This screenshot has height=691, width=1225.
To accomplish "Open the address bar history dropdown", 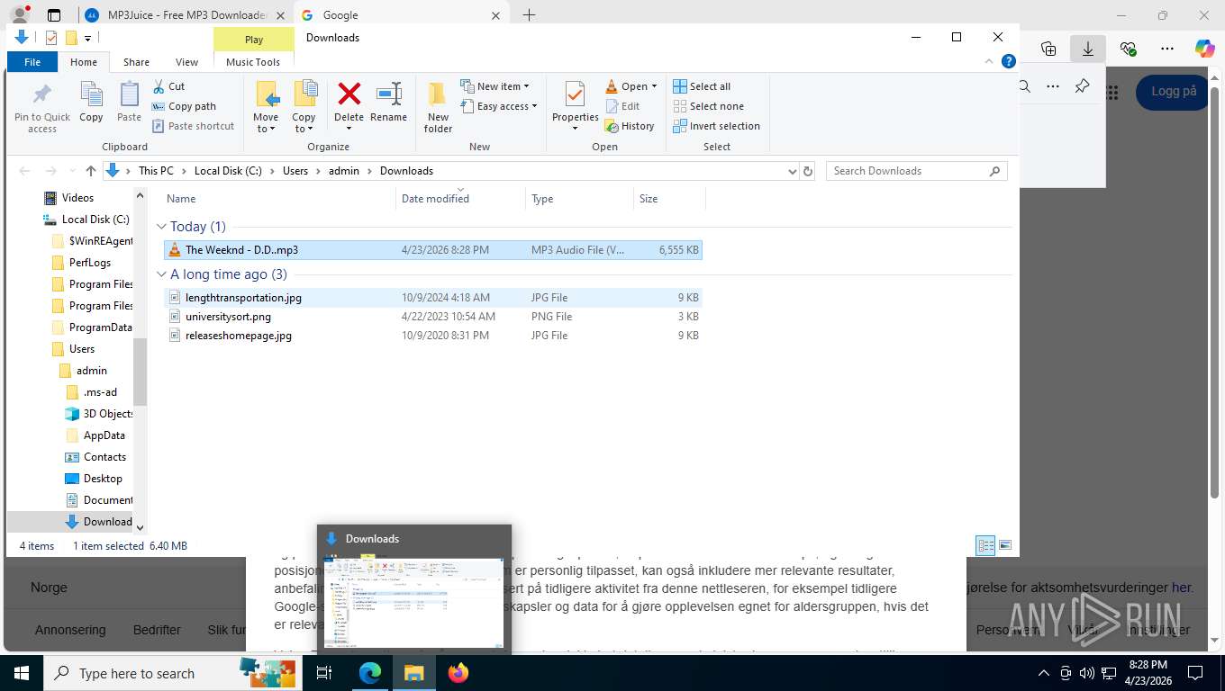I will (792, 171).
